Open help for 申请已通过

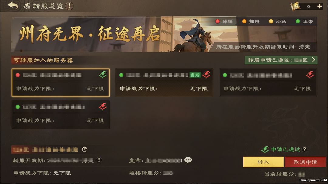(x=304, y=149)
